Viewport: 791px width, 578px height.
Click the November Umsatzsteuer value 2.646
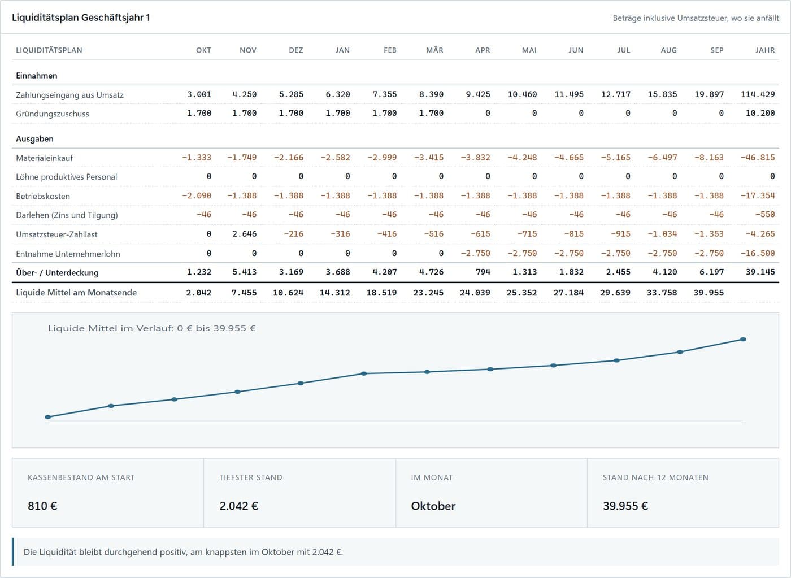[244, 234]
